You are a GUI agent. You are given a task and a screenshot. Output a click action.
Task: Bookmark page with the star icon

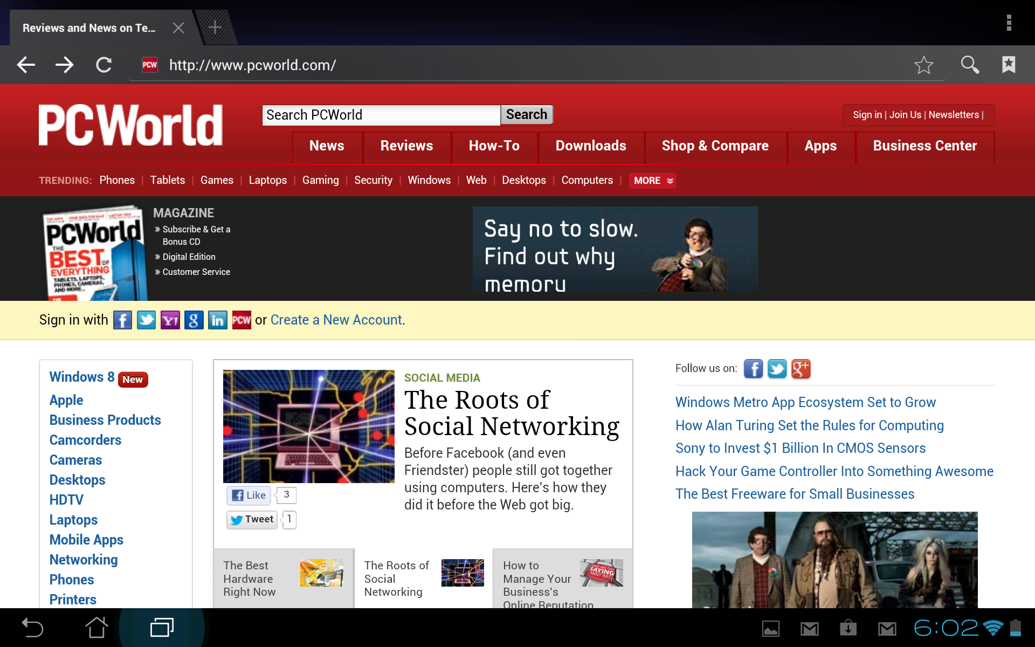tap(923, 65)
